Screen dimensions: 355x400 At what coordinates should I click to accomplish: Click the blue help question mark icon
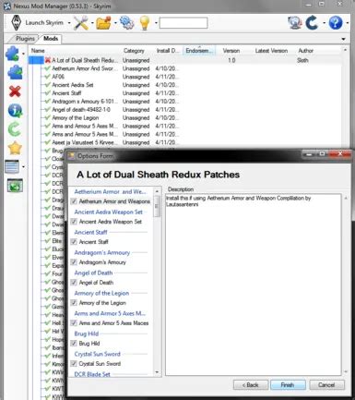point(336,23)
